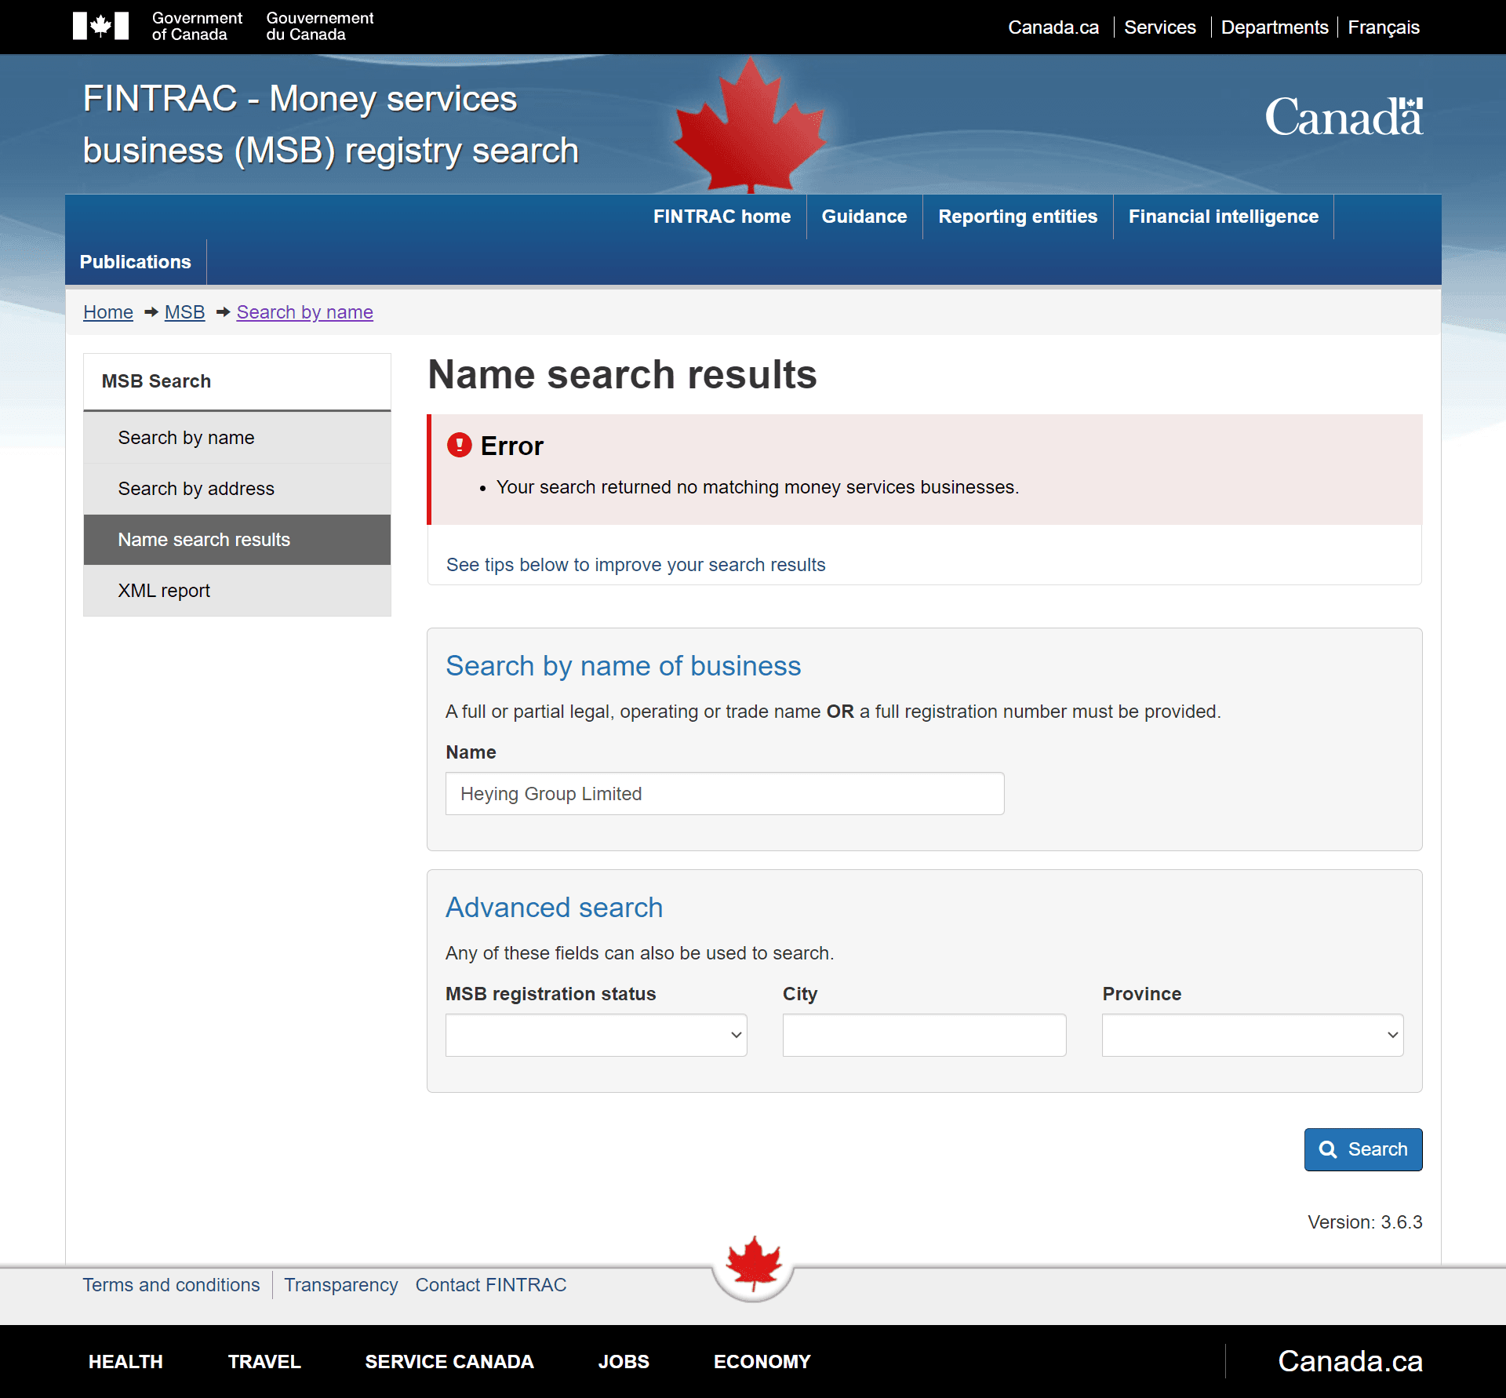This screenshot has height=1398, width=1506.
Task: Go to Home breadcrumb link
Action: click(108, 312)
